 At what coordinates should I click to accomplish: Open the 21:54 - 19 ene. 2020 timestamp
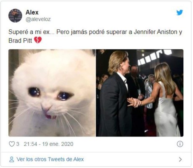click(48, 144)
